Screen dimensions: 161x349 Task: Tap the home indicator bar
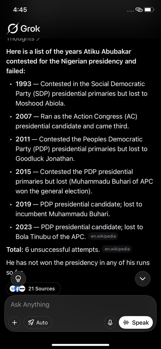coord(80,345)
